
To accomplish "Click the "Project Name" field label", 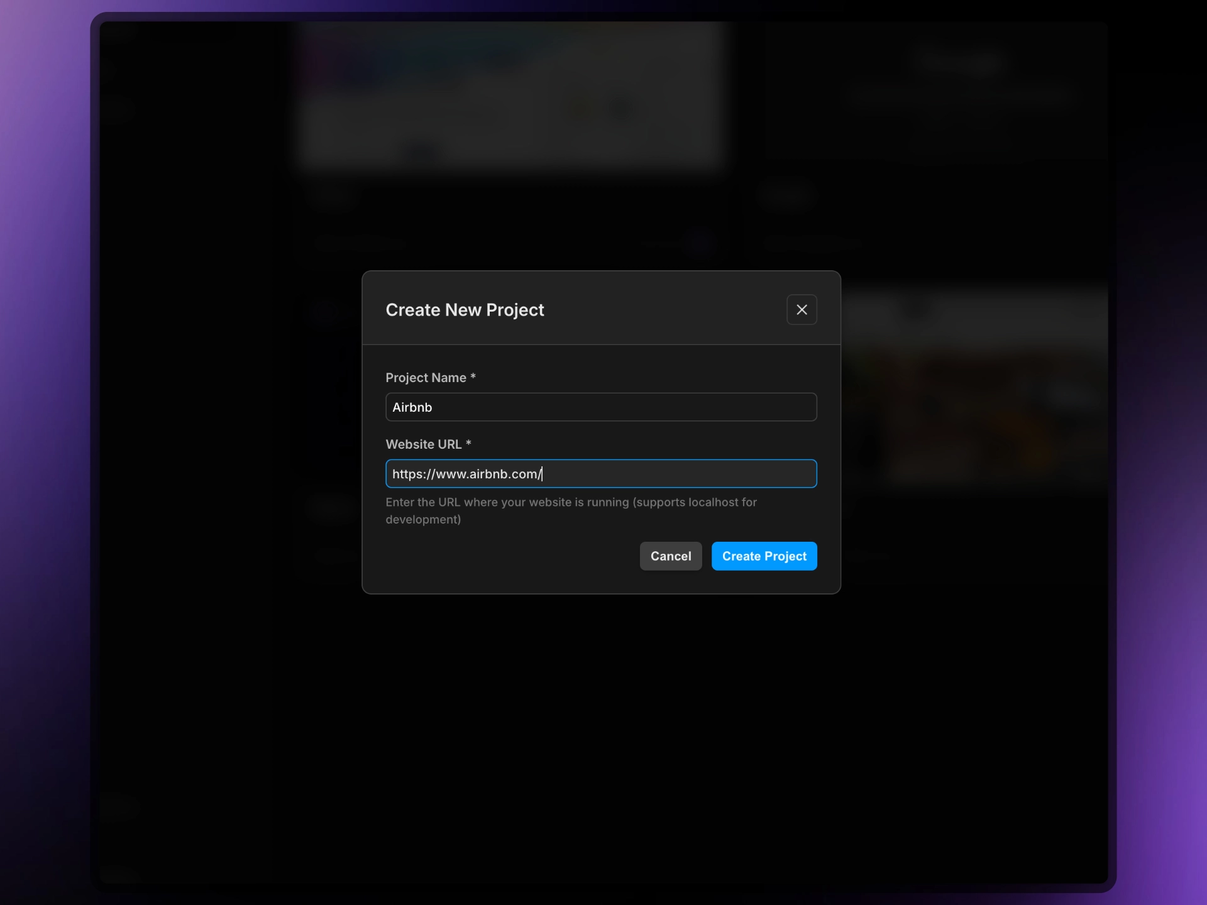I will pyautogui.click(x=426, y=378).
